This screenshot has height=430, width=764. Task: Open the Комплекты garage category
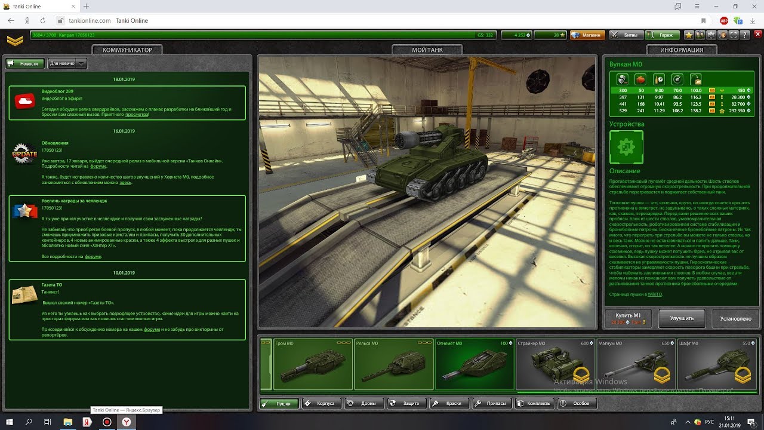click(534, 403)
